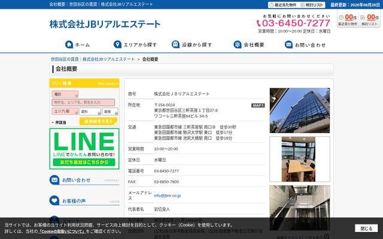Click the checkbox icon above 検討リスト counter
The width and height of the screenshot is (383, 239).
[x=363, y=17]
